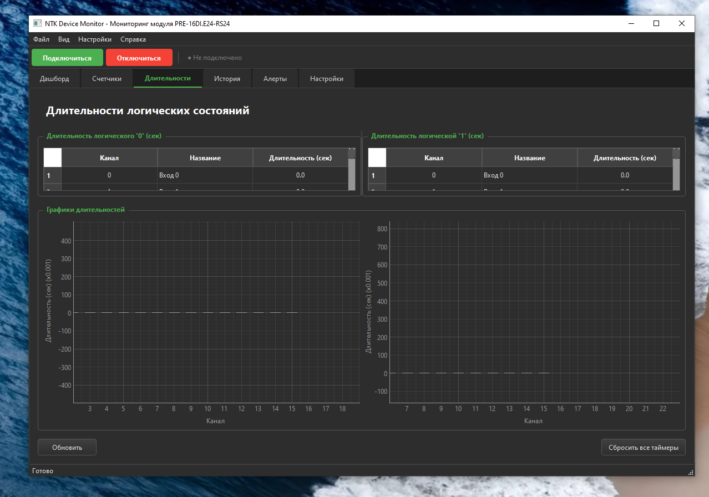The image size is (709, 497).
Task: Click Сбросить все таймеры button
Action: click(643, 447)
